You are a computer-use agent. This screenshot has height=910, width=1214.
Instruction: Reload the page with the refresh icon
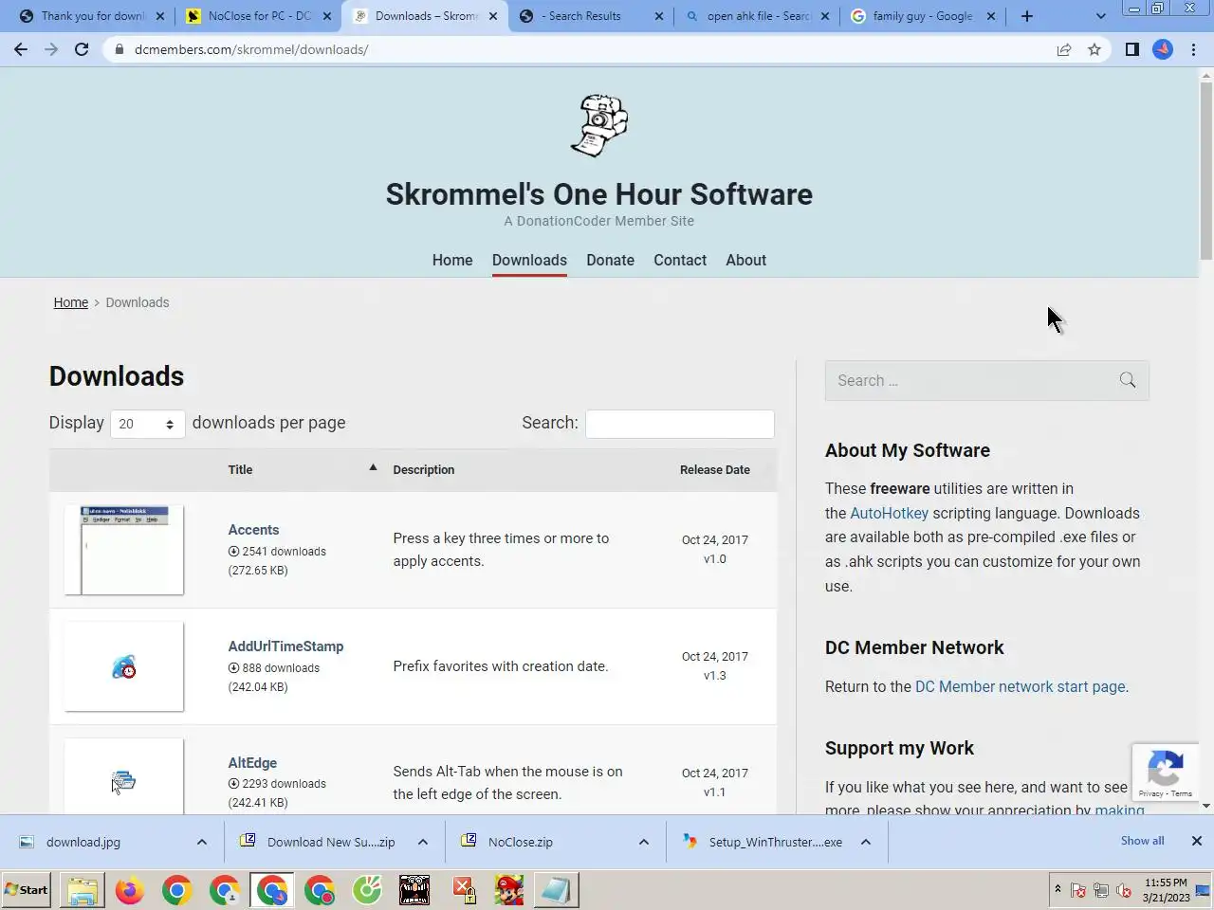[82, 49]
